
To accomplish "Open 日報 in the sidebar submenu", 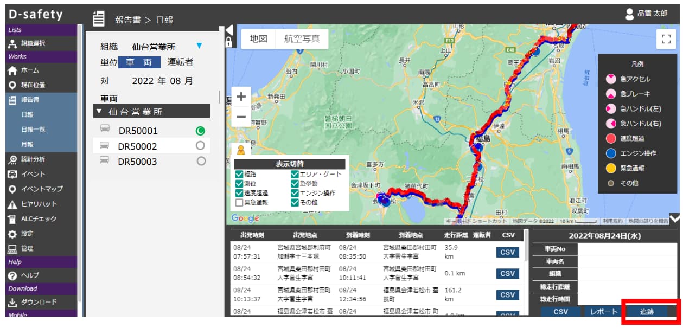I will click(27, 115).
